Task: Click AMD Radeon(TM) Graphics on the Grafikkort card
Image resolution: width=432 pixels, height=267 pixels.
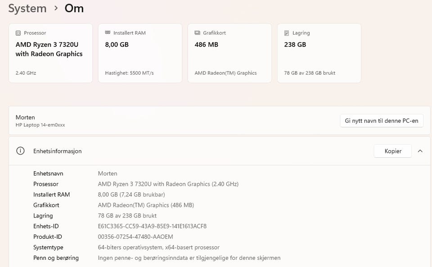Action: (x=225, y=73)
